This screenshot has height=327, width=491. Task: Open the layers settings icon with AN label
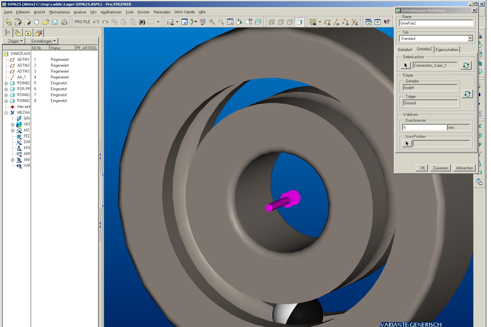point(170,22)
